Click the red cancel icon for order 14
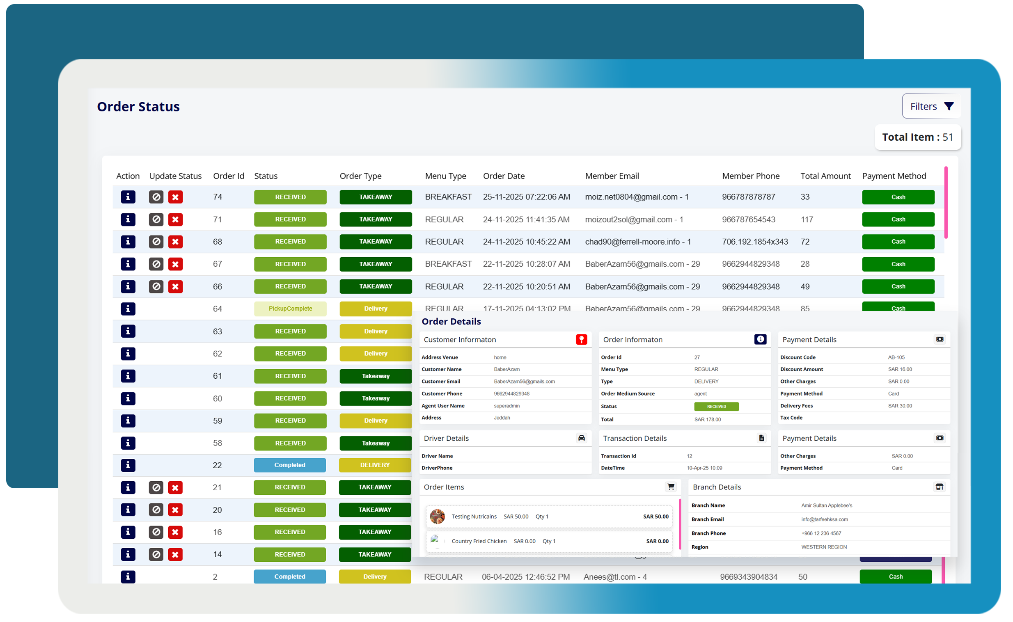This screenshot has height=622, width=1013. (175, 554)
